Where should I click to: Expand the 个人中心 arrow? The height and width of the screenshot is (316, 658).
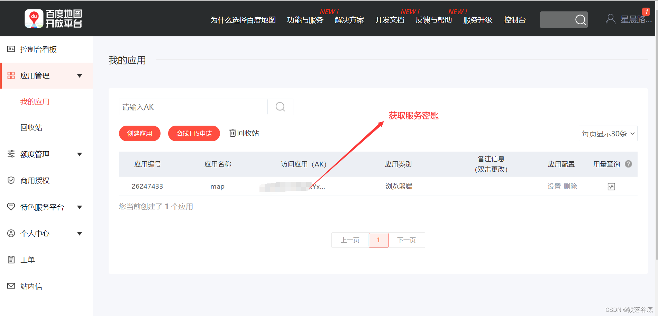click(80, 234)
